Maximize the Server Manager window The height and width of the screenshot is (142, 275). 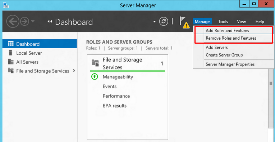point(254,4)
